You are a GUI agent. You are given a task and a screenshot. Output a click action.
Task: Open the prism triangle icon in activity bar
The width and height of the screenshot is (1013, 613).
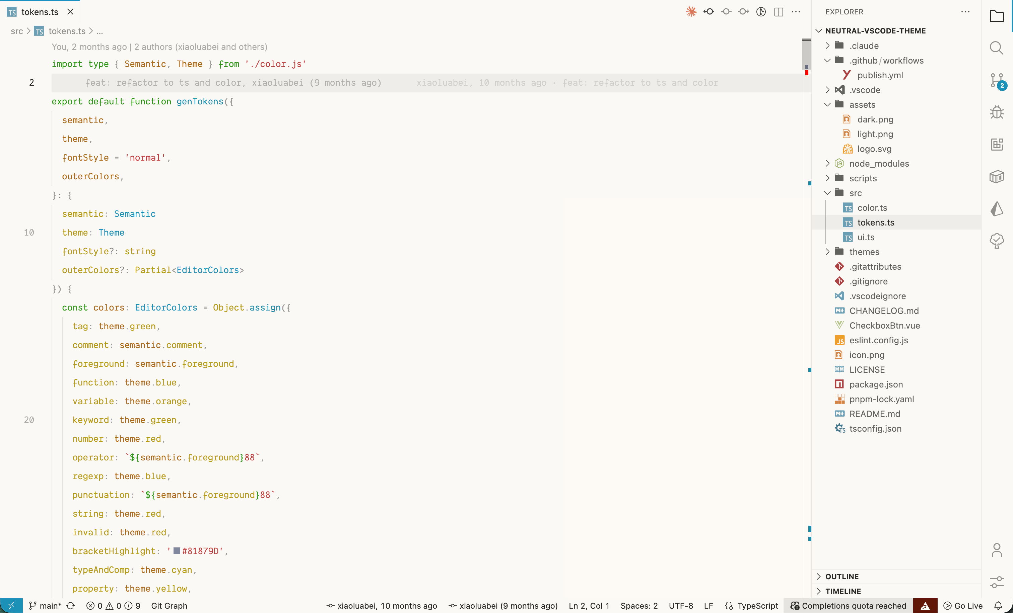[997, 208]
